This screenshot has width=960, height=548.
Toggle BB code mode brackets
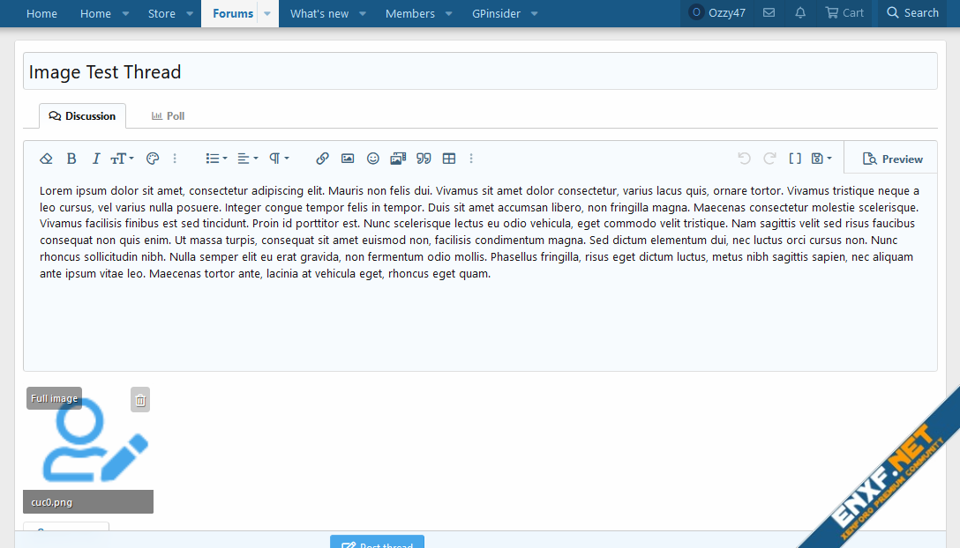coord(794,159)
